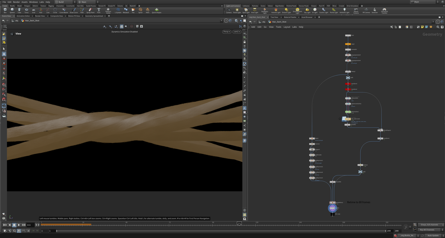Open the Main take dropdown at right
The width and height of the screenshot is (445, 238).
(x=425, y=2)
